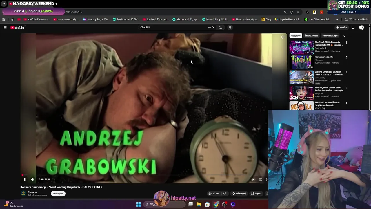Expand hidden bookmarks overflow chevron
Image resolution: width=371 pixels, height=209 pixels.
pos(337,19)
